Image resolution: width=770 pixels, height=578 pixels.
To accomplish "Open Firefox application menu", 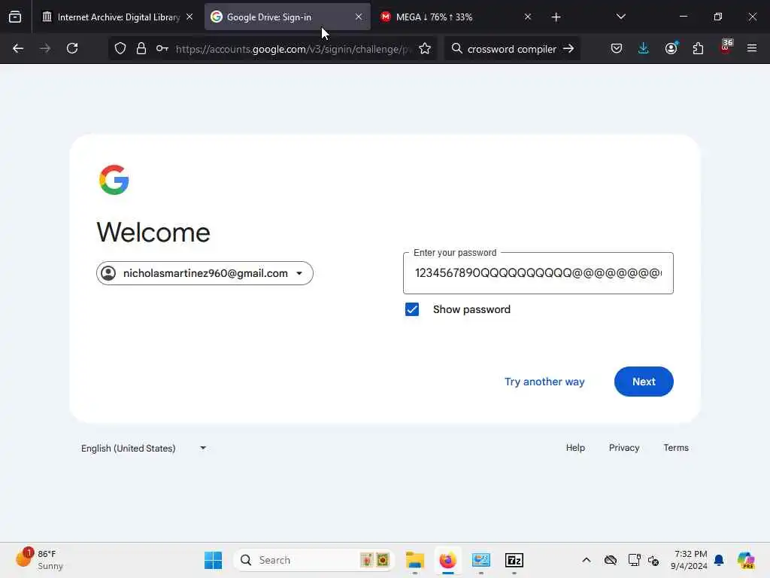I will point(752,48).
